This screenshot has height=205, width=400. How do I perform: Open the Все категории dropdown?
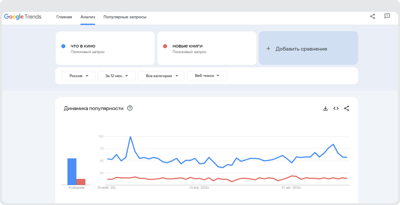(161, 76)
